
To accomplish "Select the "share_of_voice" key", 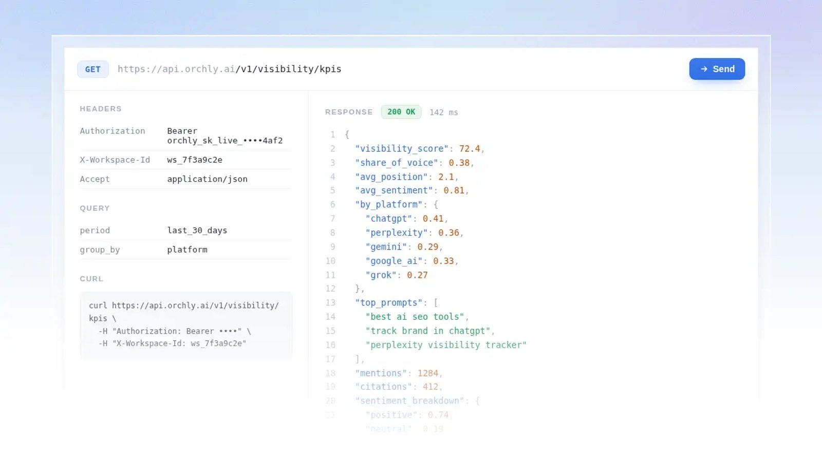I will tap(397, 163).
